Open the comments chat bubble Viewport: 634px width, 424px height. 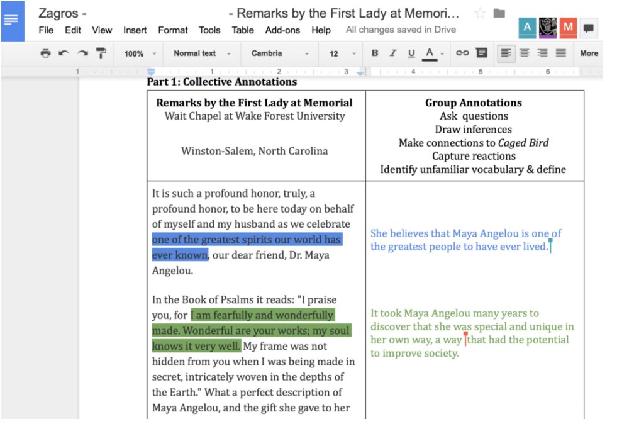pos(589,28)
